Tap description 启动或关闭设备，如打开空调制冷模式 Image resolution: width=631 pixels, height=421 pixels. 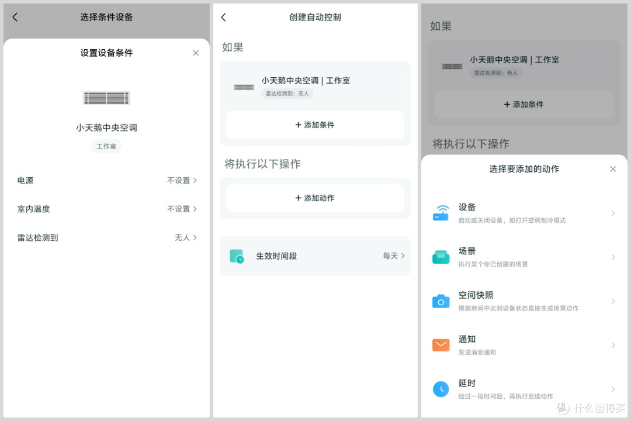(512, 220)
